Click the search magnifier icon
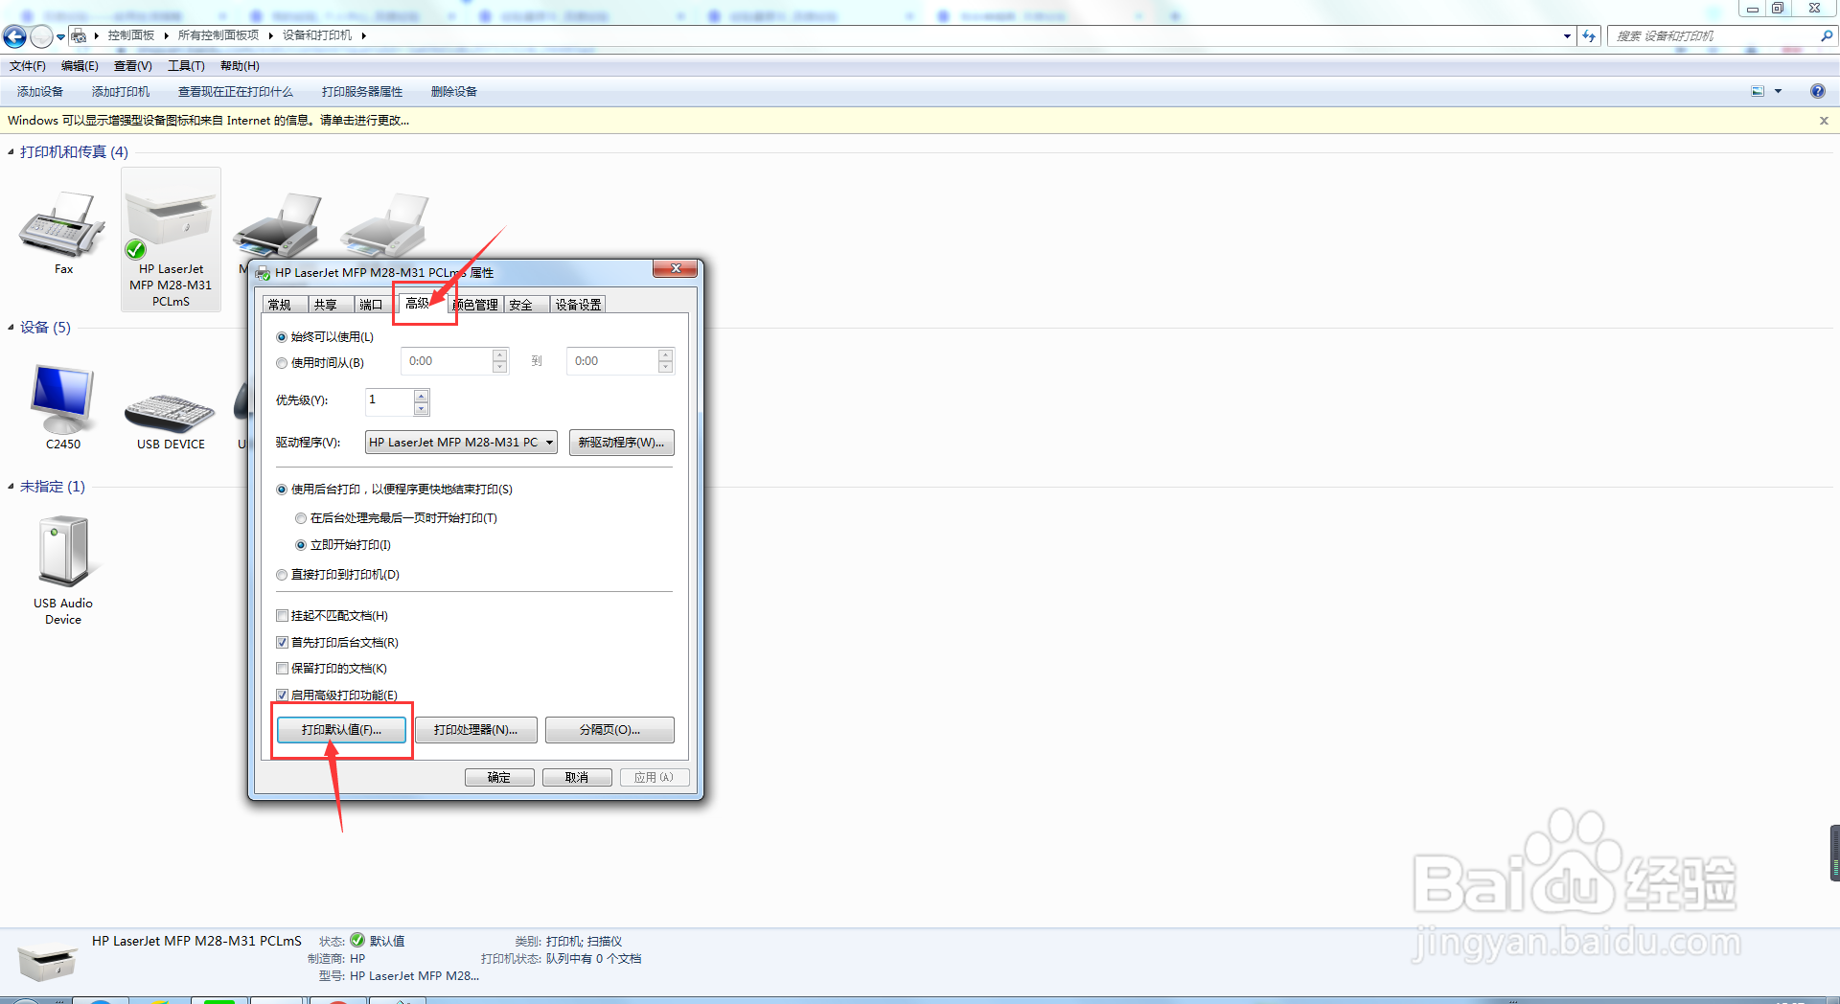Screen dimensions: 1840x1004 pyautogui.click(x=1826, y=35)
